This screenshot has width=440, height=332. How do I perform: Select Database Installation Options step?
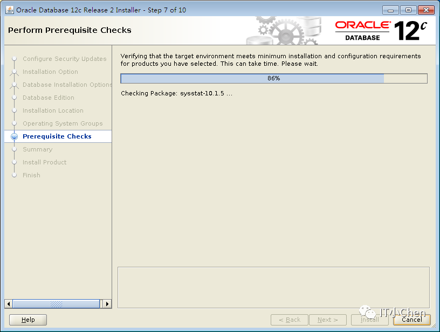[x=67, y=85]
